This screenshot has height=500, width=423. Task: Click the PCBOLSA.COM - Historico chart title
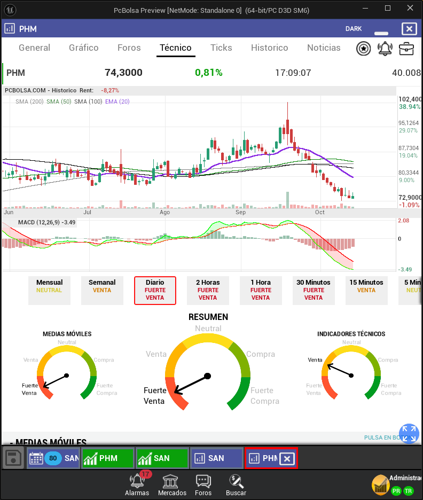(x=41, y=91)
